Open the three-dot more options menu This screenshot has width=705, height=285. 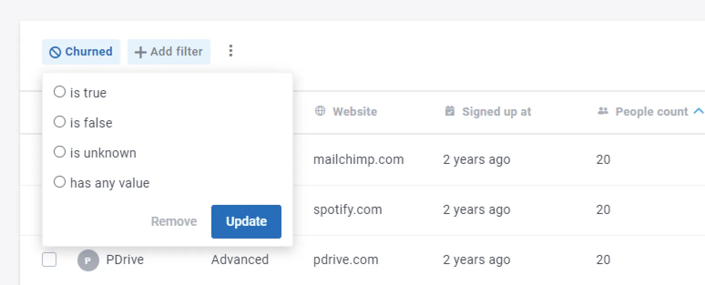click(231, 51)
